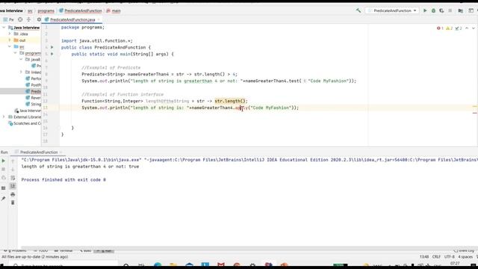Open the run configuration dropdown PredicateAndFunction
478x269 pixels.
(x=392, y=10)
